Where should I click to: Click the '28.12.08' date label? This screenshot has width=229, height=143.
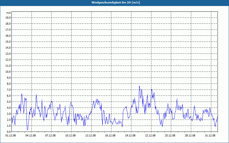pyautogui.click(x=190, y=136)
